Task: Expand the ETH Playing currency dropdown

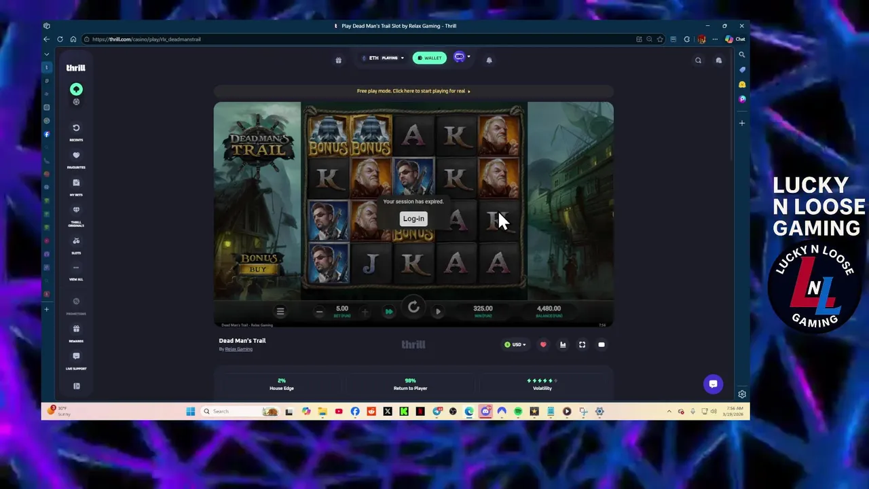Action: click(x=383, y=58)
